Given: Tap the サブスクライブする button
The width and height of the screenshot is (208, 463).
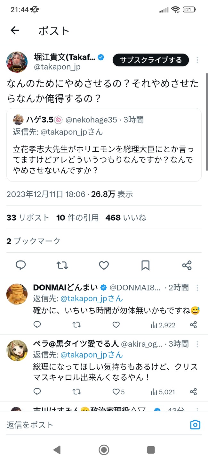Looking at the screenshot, I should click(151, 60).
